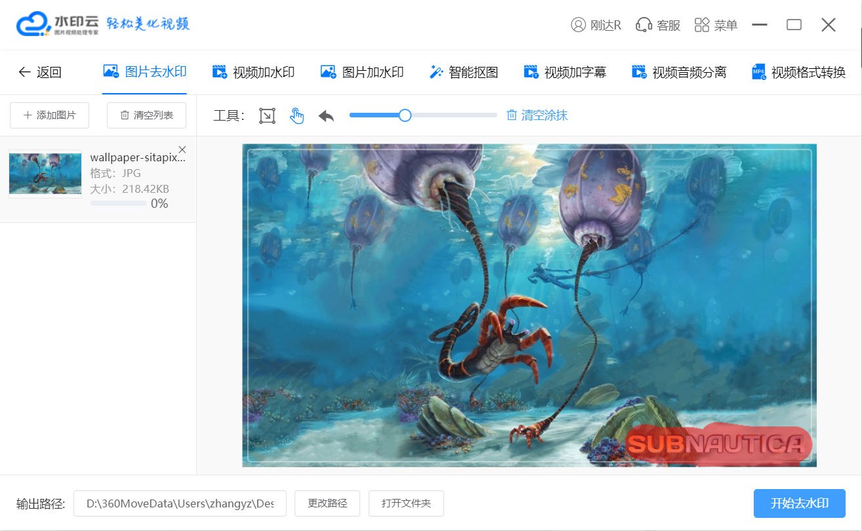The height and width of the screenshot is (531, 862).
Task: Click the wallpaper-sitapix file name
Action: click(x=138, y=157)
